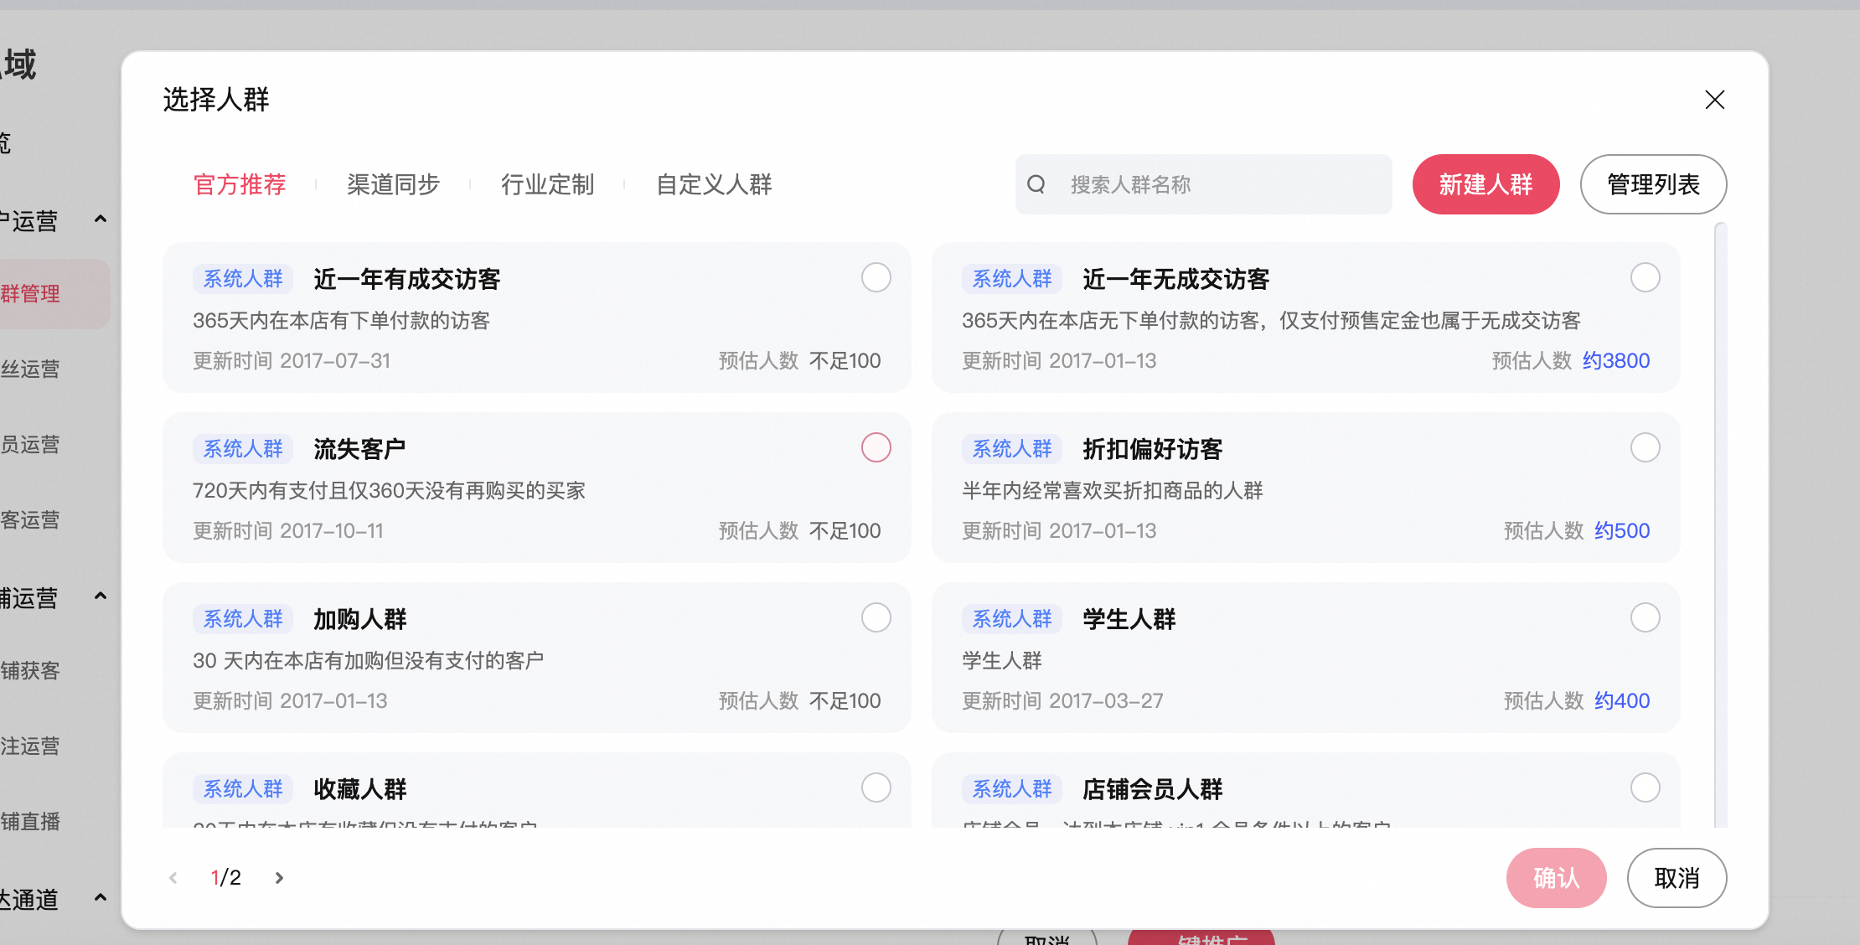Click the 收藏人群 card title
Screen dimensions: 1860x945
[360, 789]
